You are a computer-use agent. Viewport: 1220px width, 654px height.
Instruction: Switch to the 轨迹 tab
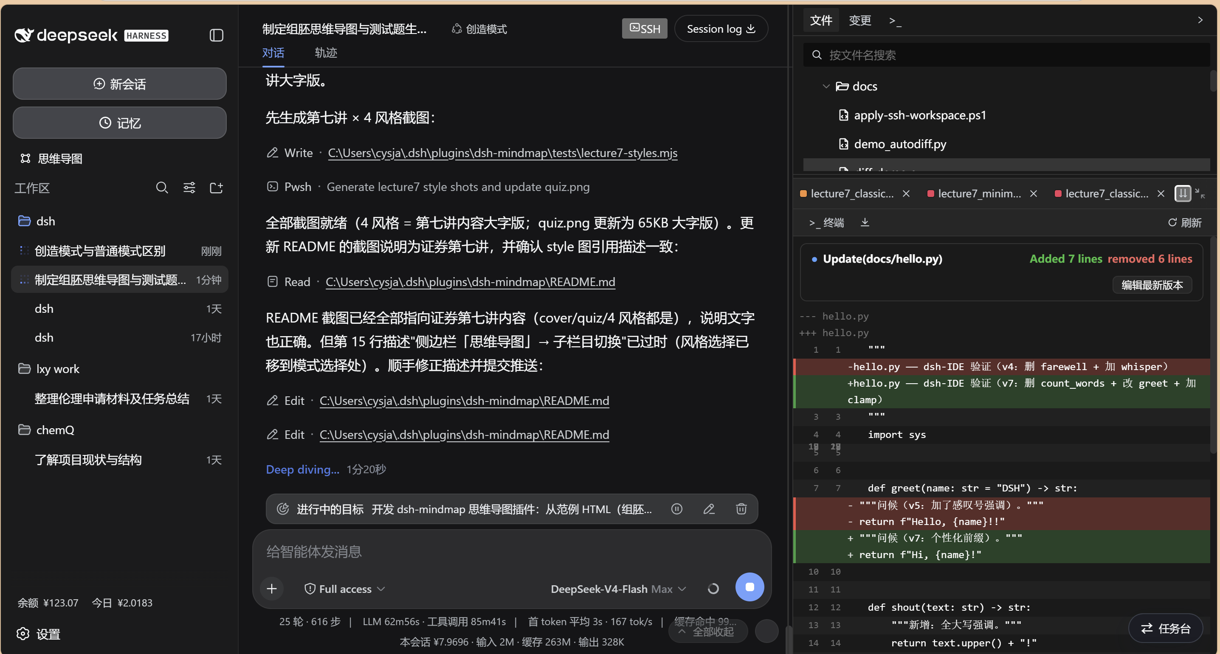pos(326,53)
